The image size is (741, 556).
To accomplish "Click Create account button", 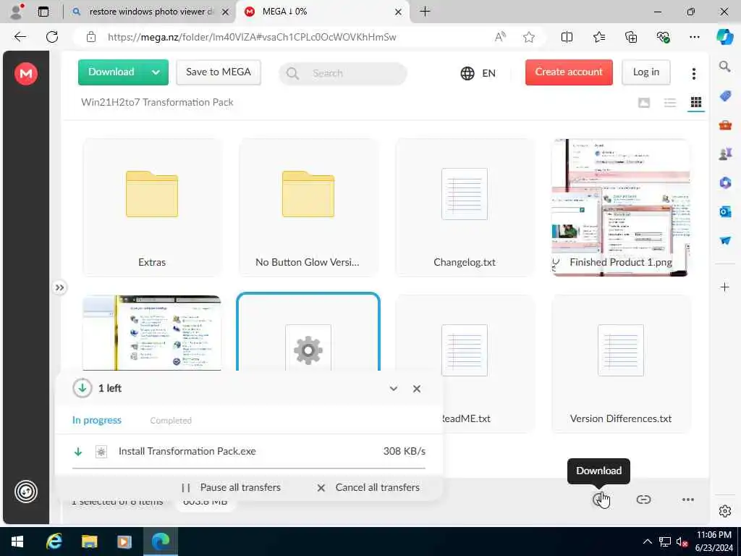I will (x=569, y=72).
